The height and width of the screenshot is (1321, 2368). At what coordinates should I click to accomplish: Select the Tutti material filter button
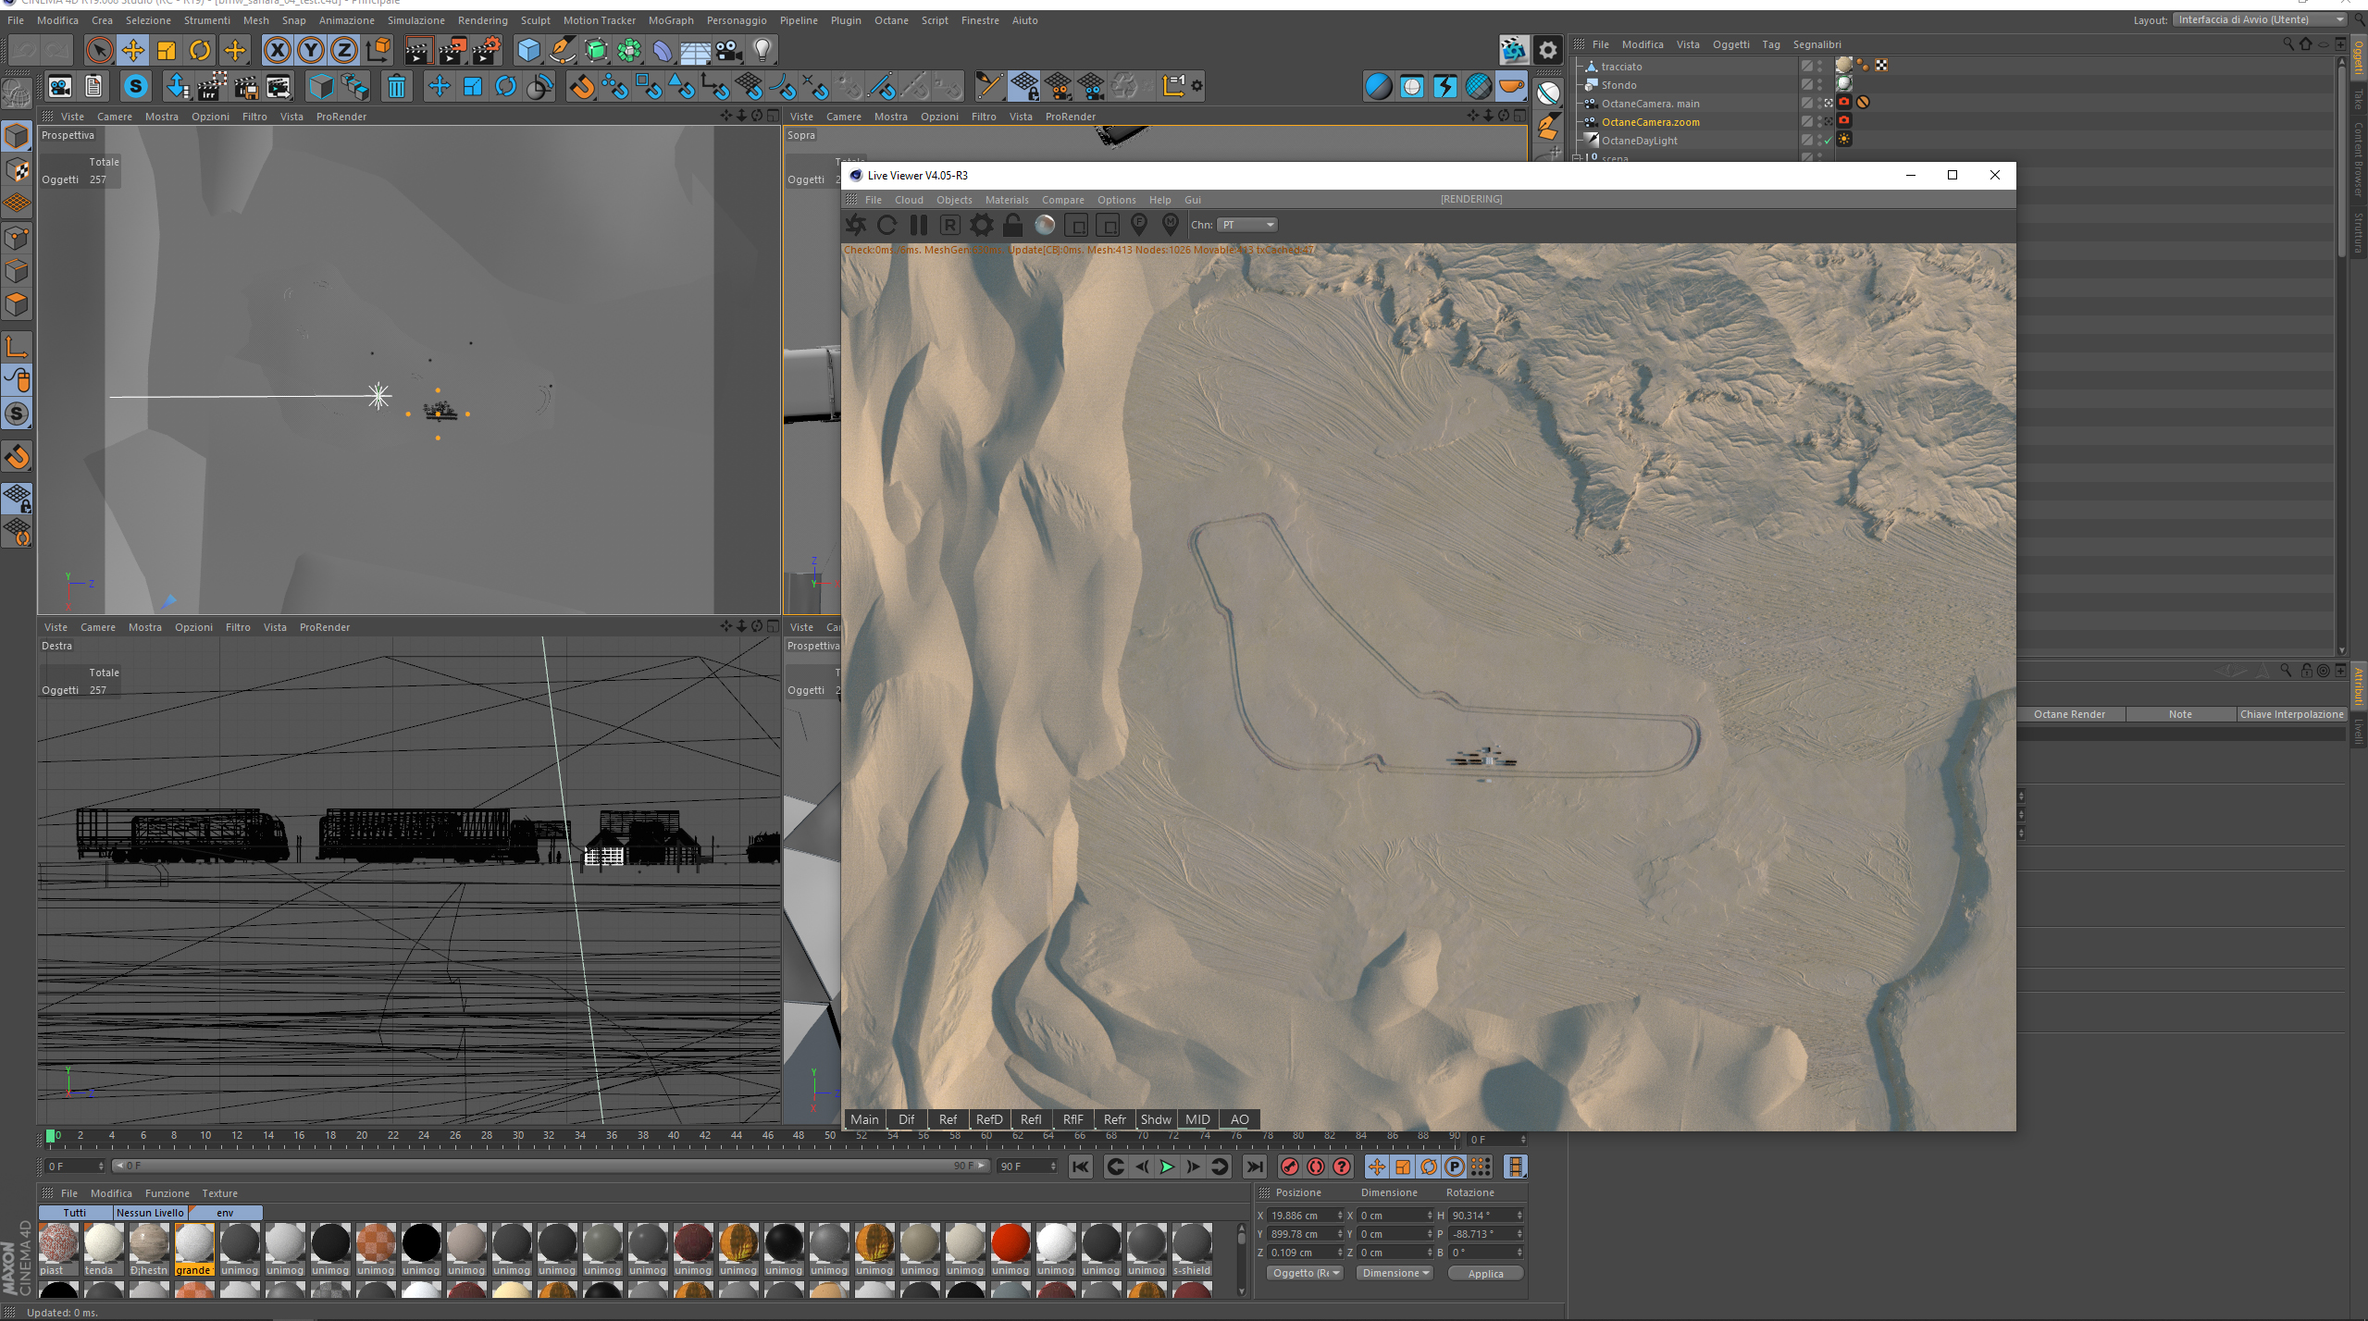[x=75, y=1213]
